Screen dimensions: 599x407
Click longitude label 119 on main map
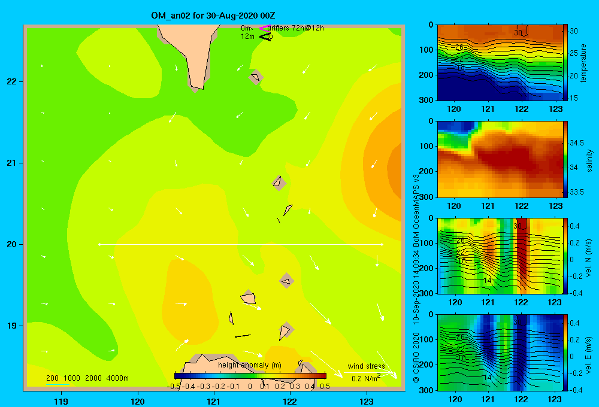coord(61,401)
